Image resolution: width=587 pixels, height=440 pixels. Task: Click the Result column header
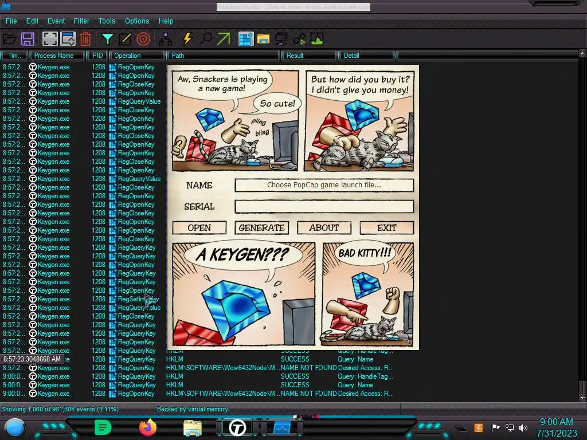pos(309,56)
